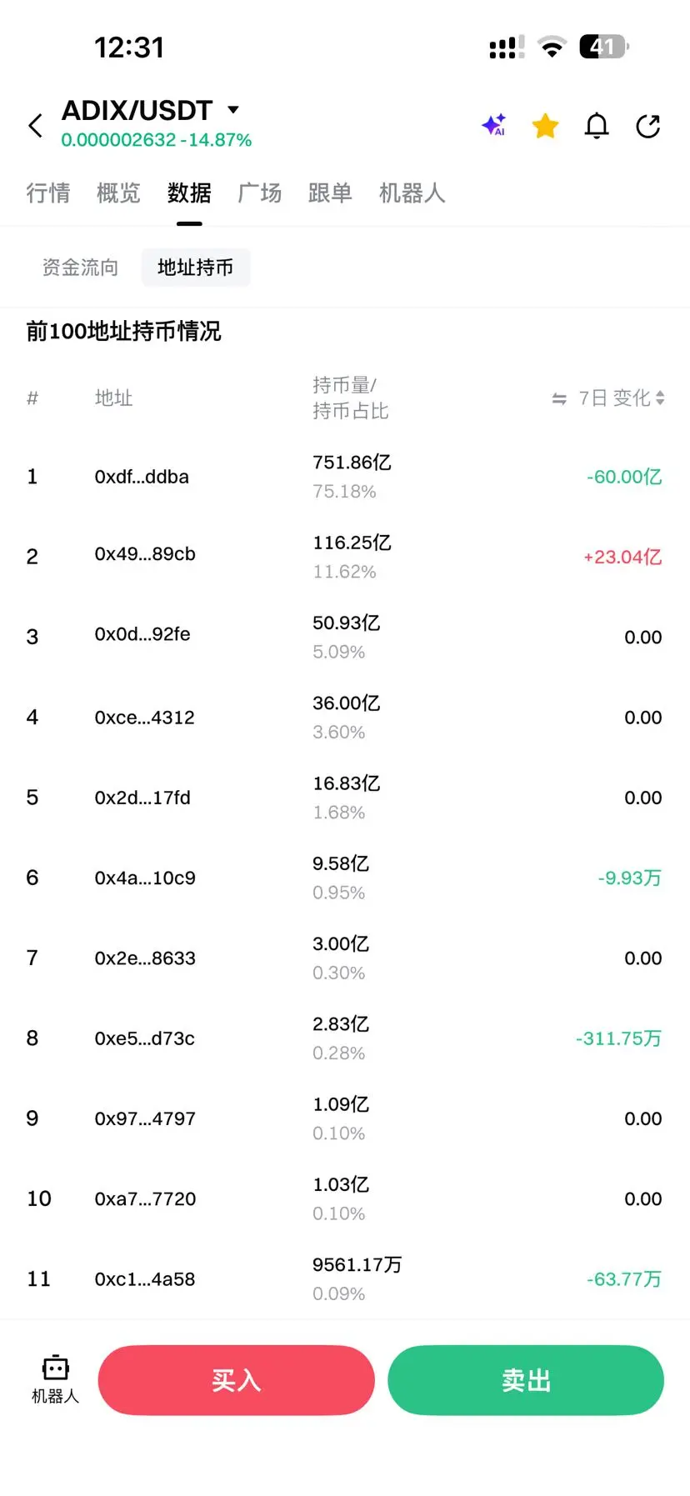
Task: Switch to 概览 tab
Action: [118, 193]
